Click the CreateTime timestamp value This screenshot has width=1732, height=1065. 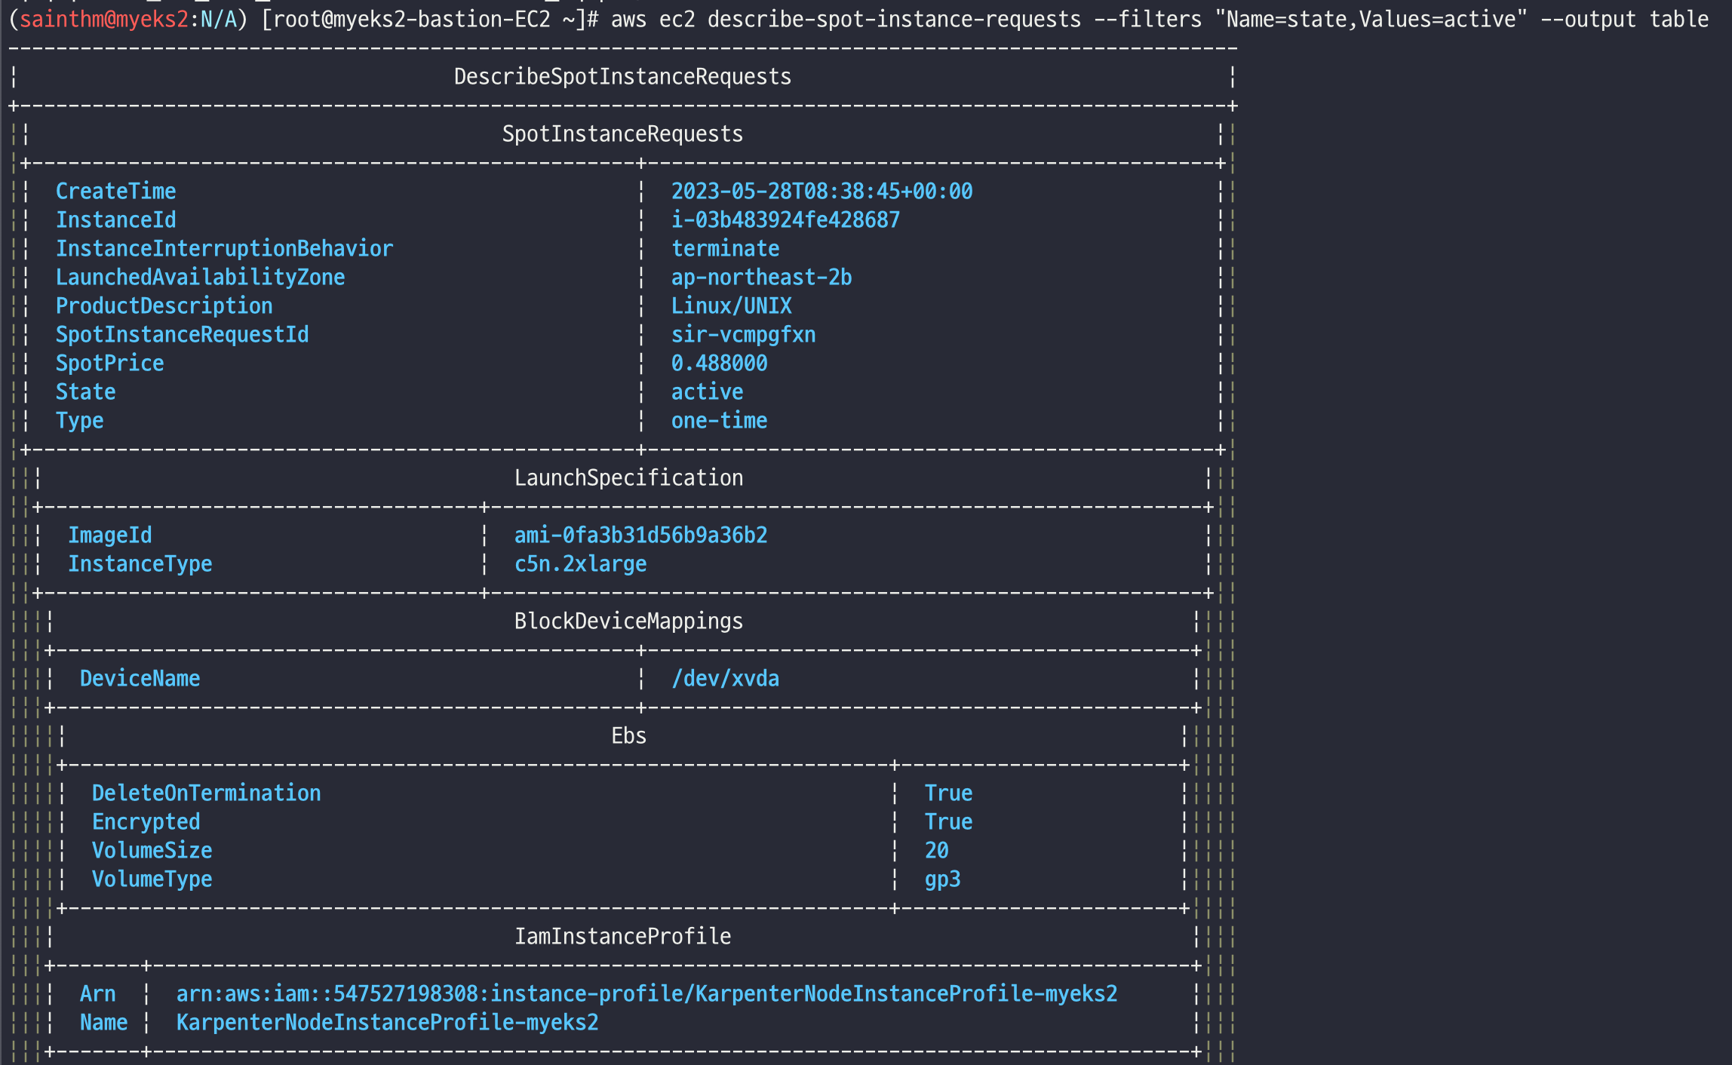tap(821, 191)
